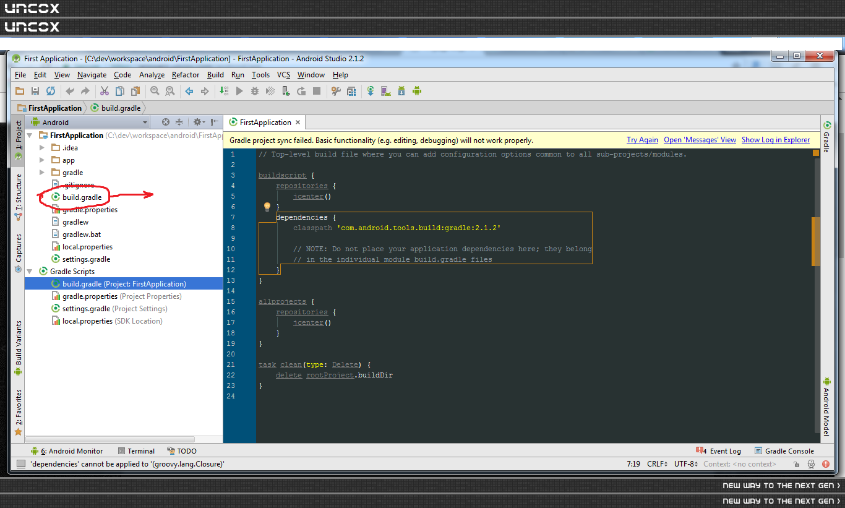
Task: Open the TODO tool window
Action: 182,451
